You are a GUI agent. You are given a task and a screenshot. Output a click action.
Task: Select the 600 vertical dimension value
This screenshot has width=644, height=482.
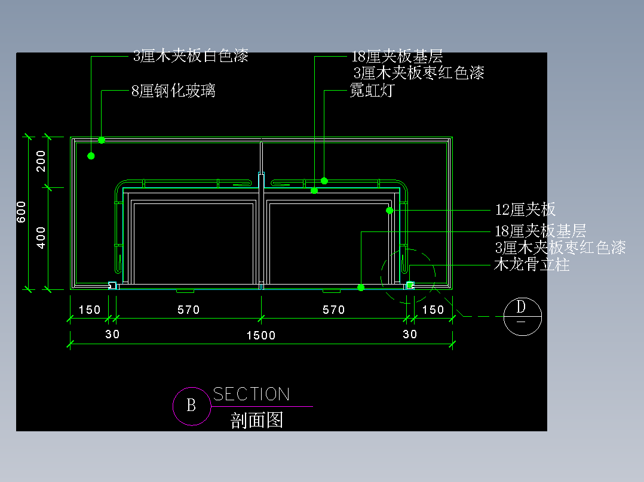coord(22,212)
